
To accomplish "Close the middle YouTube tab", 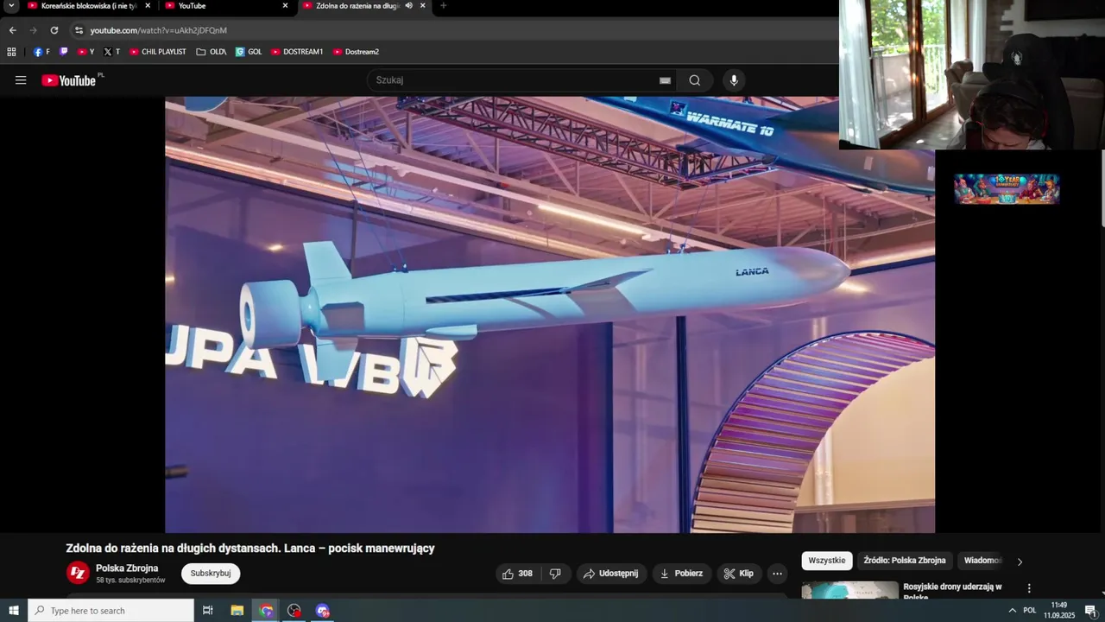I will pyautogui.click(x=285, y=6).
